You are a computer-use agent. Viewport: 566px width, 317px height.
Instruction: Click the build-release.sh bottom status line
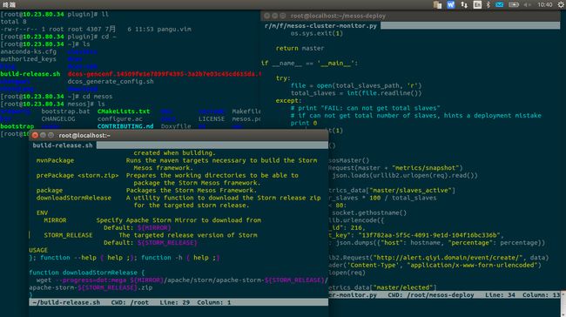point(179,302)
